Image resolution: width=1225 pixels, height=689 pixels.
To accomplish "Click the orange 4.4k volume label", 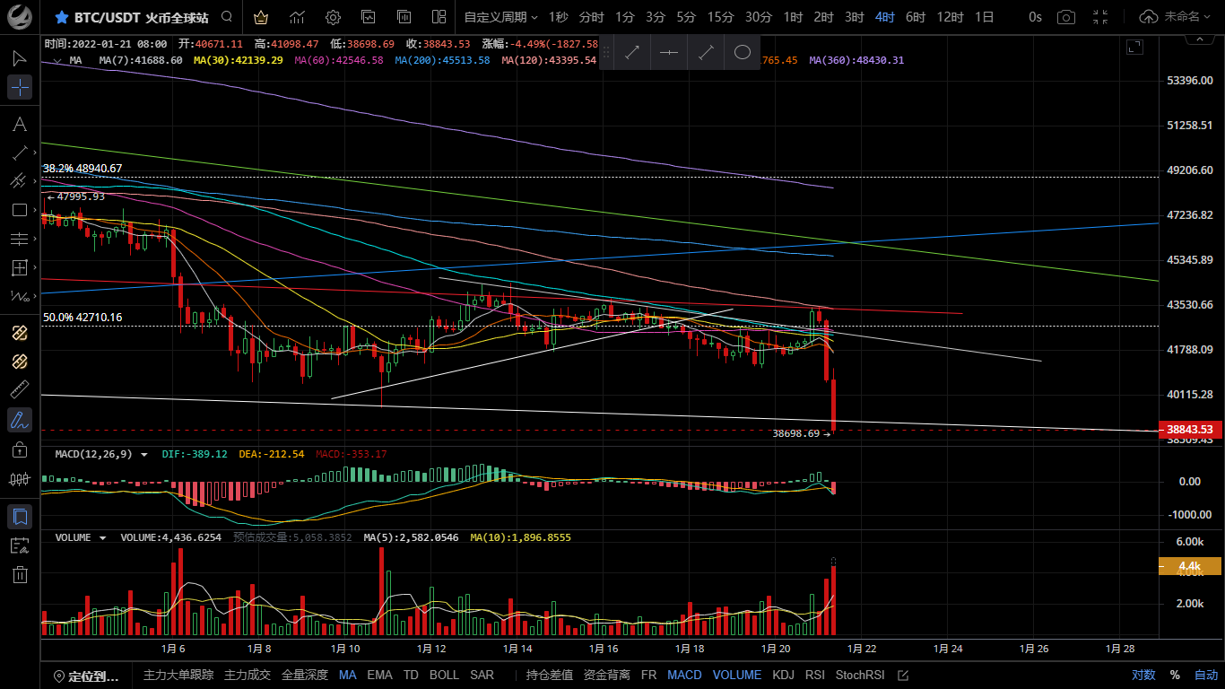I will [1190, 565].
